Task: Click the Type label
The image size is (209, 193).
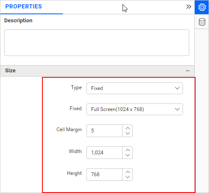Action: 76,87
